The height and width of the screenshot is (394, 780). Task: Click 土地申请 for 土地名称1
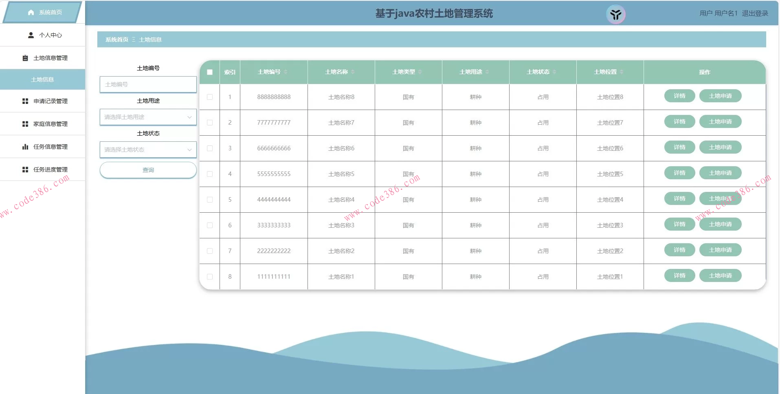[x=720, y=276]
